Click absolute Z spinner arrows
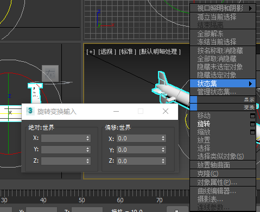The width and height of the screenshot is (260, 212). tap(88, 161)
